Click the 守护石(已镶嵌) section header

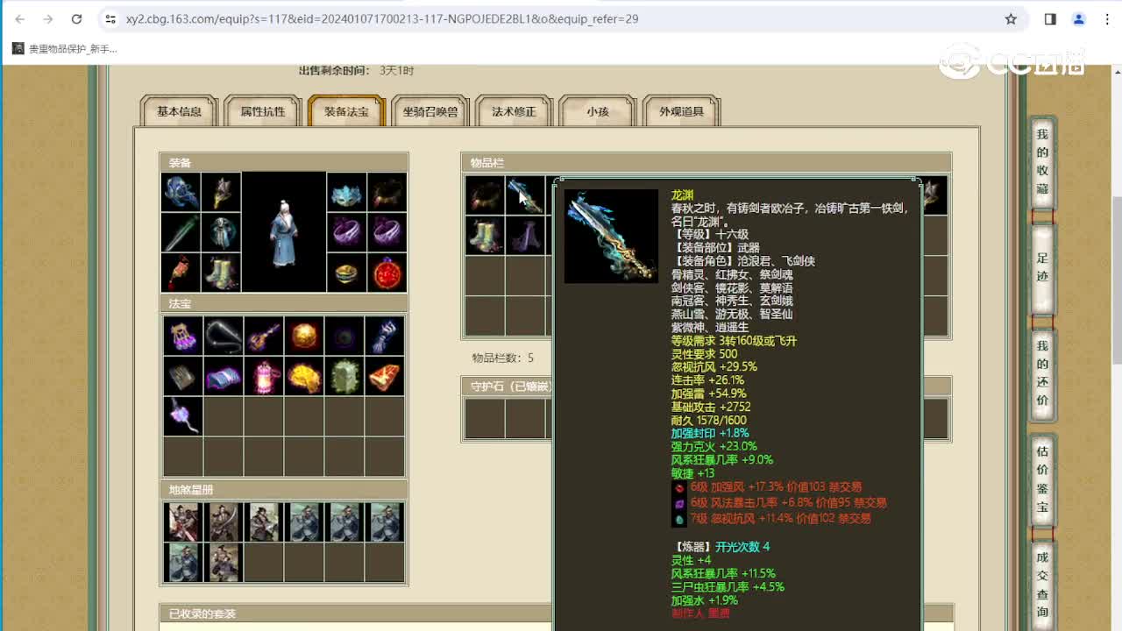pyautogui.click(x=508, y=386)
